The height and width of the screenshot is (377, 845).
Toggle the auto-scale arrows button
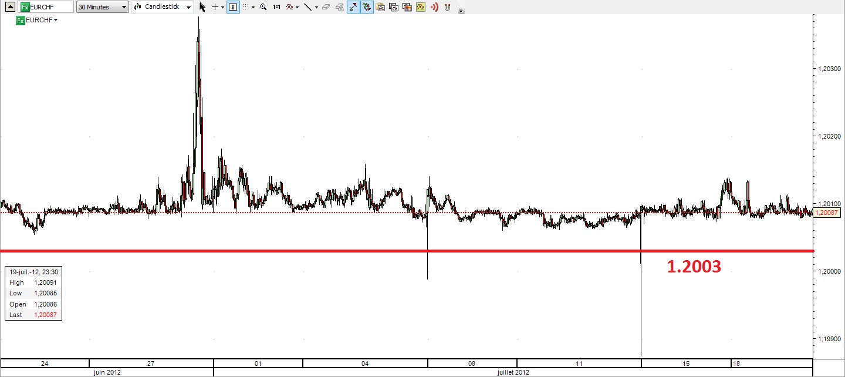point(353,7)
